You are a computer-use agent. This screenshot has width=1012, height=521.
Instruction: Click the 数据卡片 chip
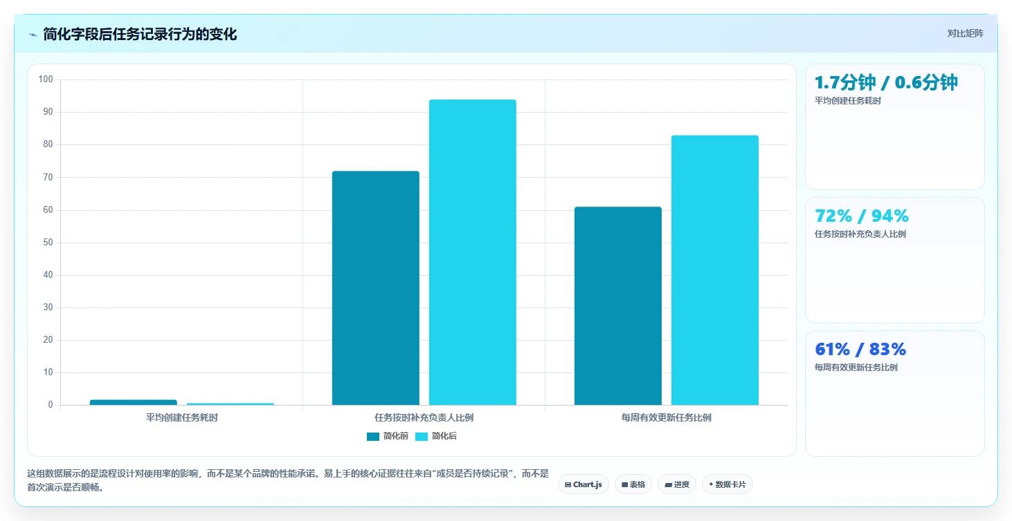pyautogui.click(x=727, y=484)
